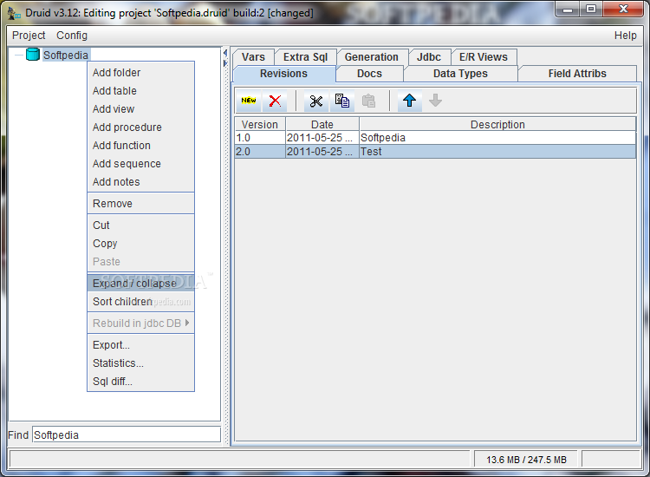Select the Softpedia tree node
Screen dimensions: 650x477
click(x=66, y=55)
